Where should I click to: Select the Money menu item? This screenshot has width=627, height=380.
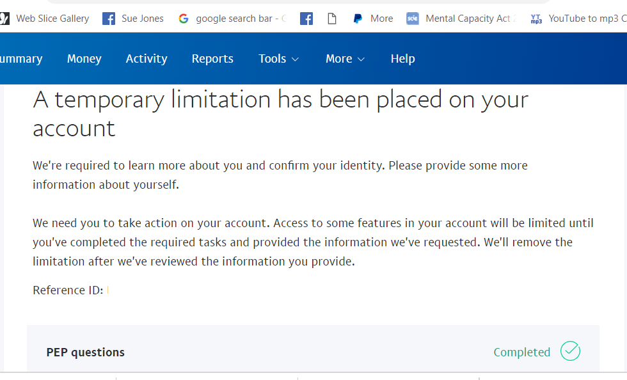(x=84, y=58)
